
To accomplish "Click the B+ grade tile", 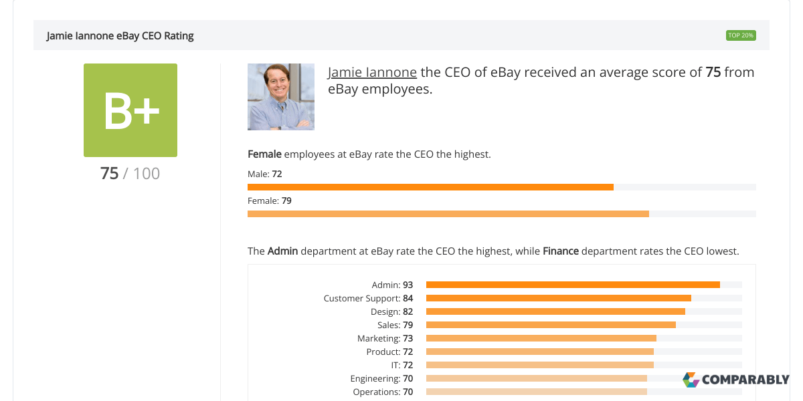I will (130, 110).
